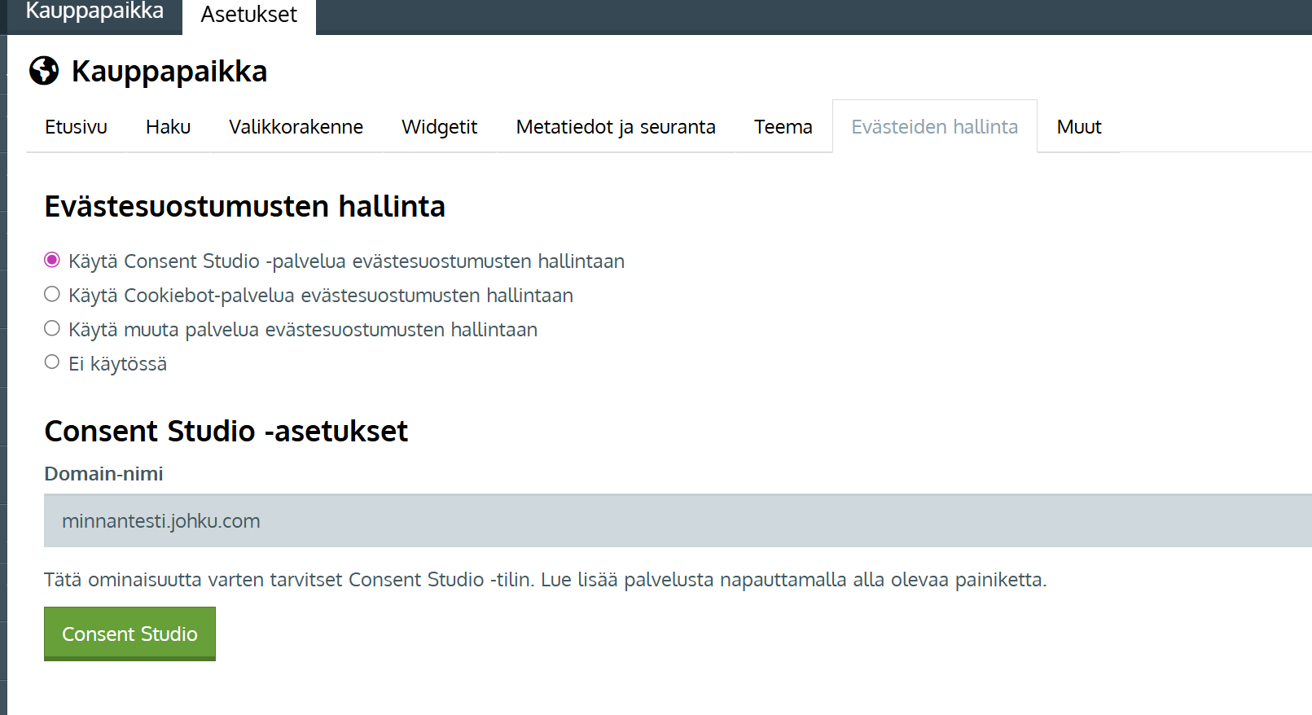
Task: Open the Kauppapaikka top navigation tab
Action: (x=94, y=12)
